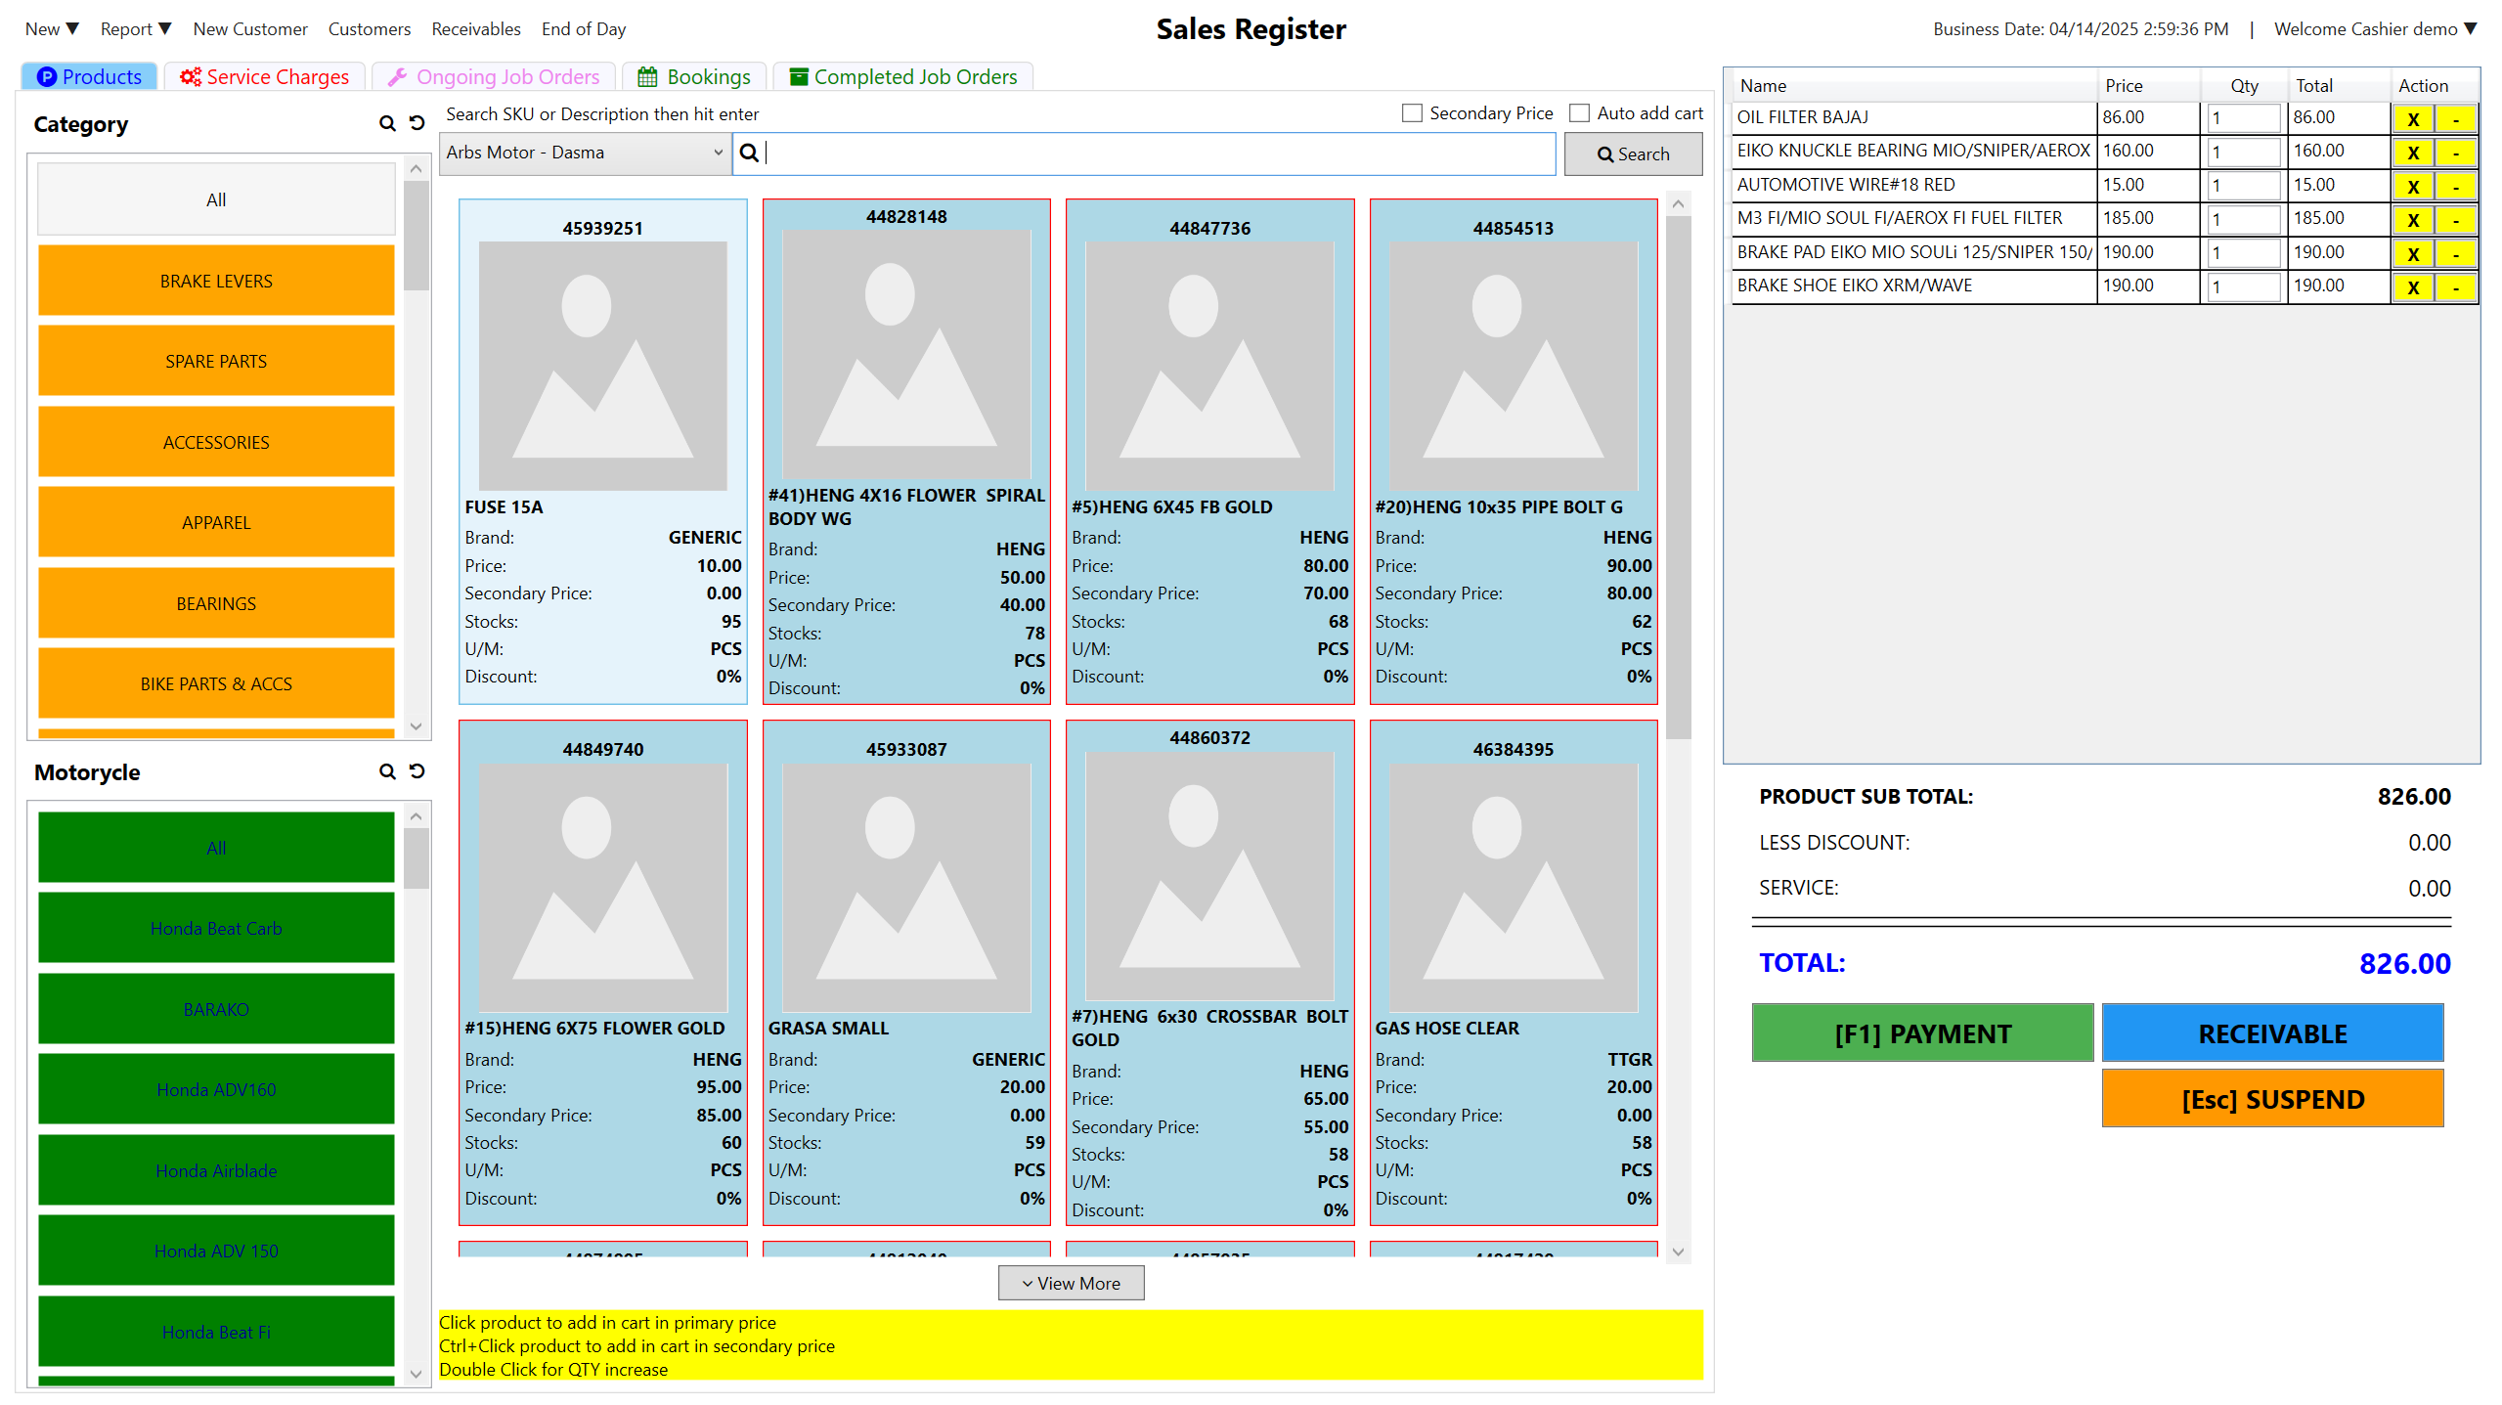
Task: Enable the Secondary Price checkbox
Action: tap(1412, 113)
